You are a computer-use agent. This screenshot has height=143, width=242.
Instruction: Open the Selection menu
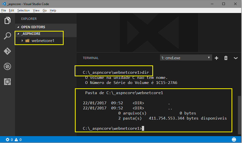point(24,10)
